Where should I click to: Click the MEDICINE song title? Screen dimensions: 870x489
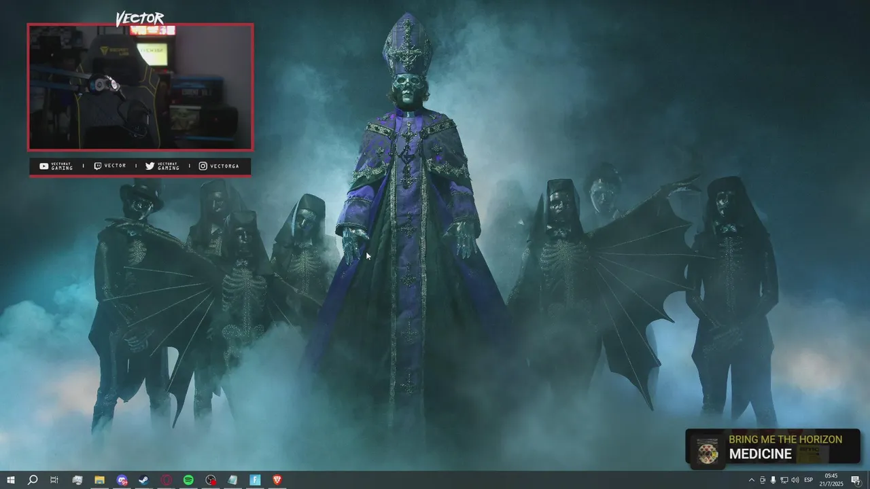coord(761,454)
